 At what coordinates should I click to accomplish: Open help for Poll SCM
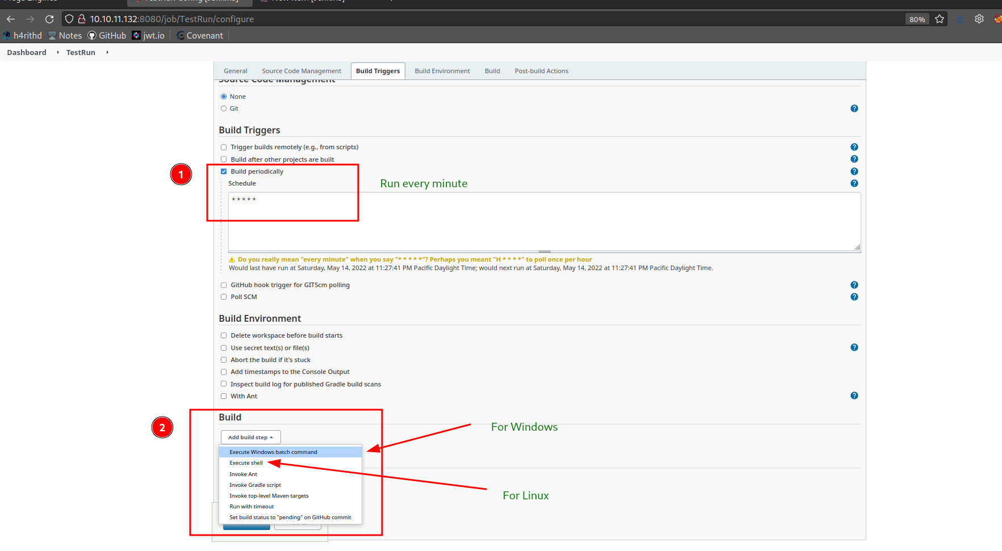pos(854,297)
